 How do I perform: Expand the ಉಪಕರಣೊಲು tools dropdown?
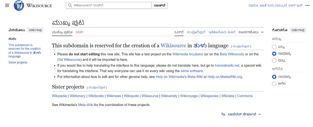[x=251, y=32]
